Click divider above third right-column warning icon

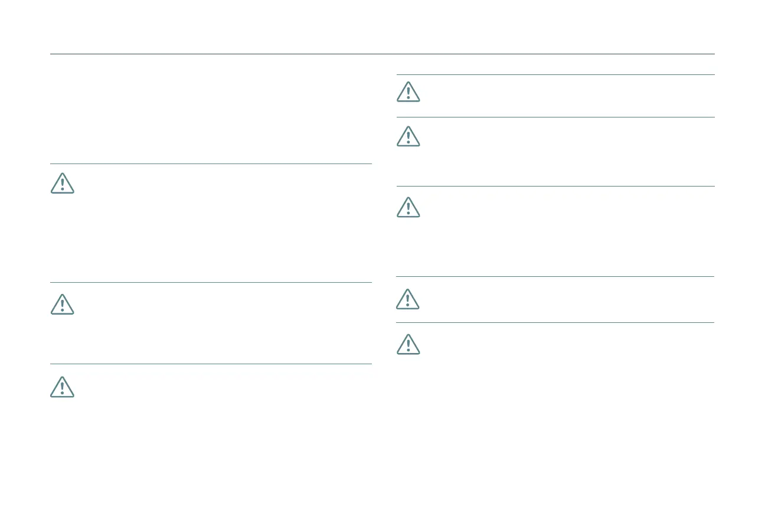click(555, 187)
